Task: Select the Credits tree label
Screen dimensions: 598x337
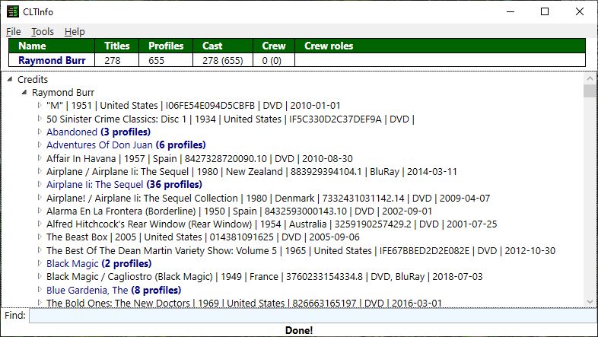Action: pos(33,79)
